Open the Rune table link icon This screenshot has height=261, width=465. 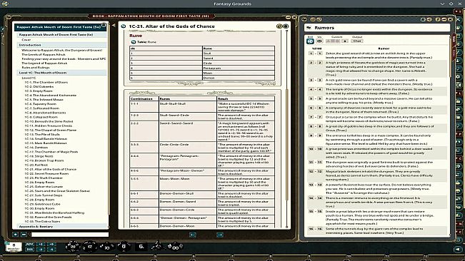(x=134, y=42)
